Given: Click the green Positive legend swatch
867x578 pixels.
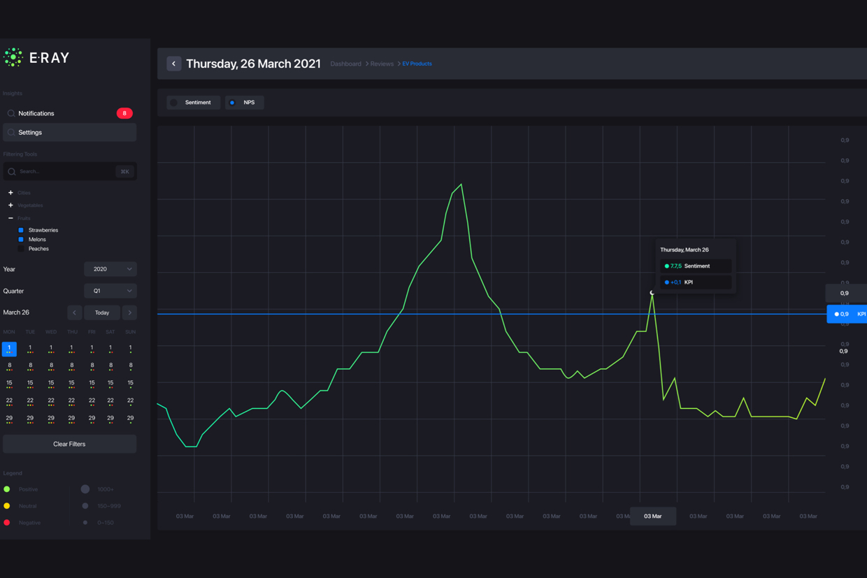Looking at the screenshot, I should (7, 489).
